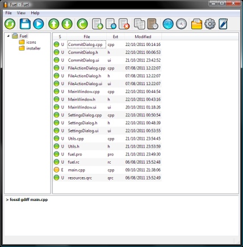Open the gear Settings icon
Image resolution: width=243 pixels, height=247 pixels.
pos(210,24)
